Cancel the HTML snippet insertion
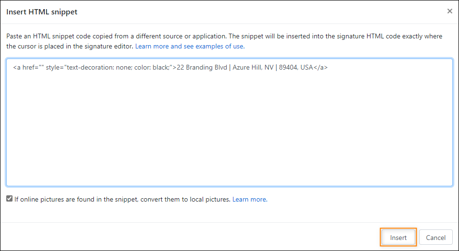This screenshot has height=251, width=459. coord(435,238)
